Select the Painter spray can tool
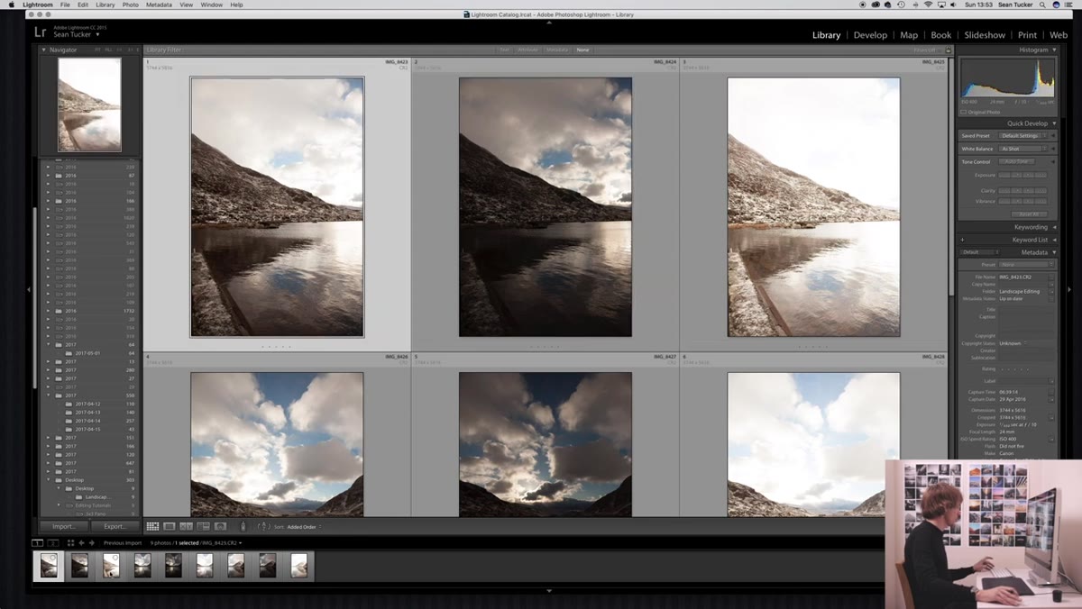 pos(242,526)
